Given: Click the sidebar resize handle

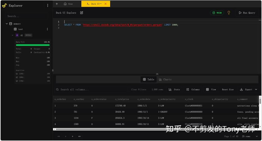Looking at the screenshot, I should point(53,70).
